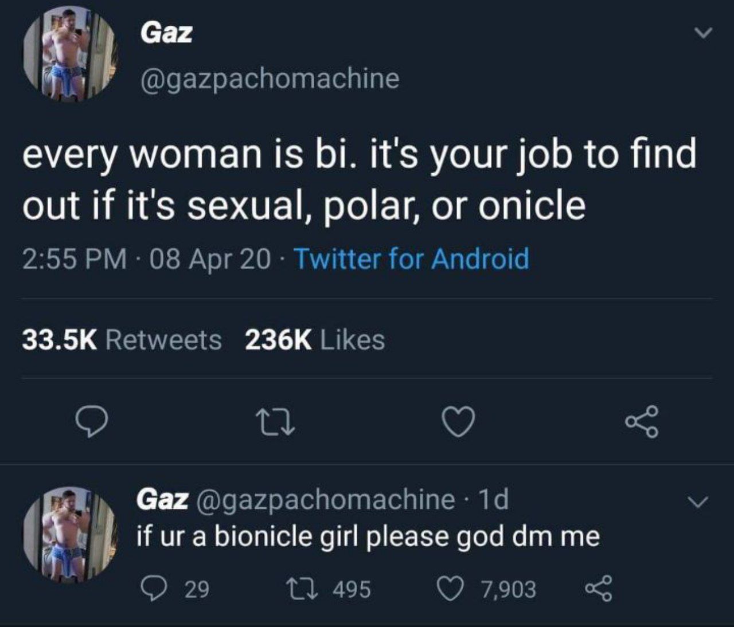Click the Gaz name in reply tweet
Viewport: 734px width, 627px height.
[162, 499]
